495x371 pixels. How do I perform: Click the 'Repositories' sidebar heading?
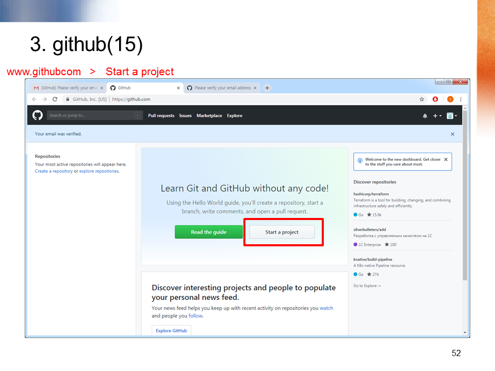tap(47, 157)
